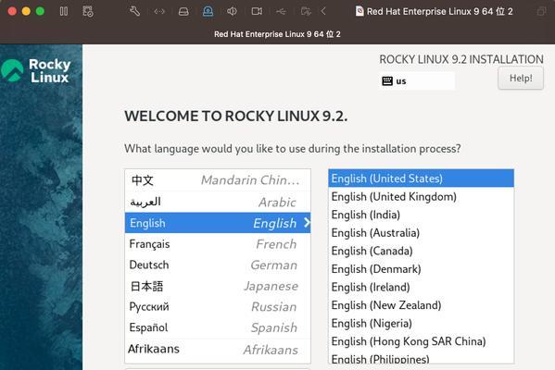The width and height of the screenshot is (555, 370).
Task: Click the yellow minimize window button
Action: (x=26, y=11)
